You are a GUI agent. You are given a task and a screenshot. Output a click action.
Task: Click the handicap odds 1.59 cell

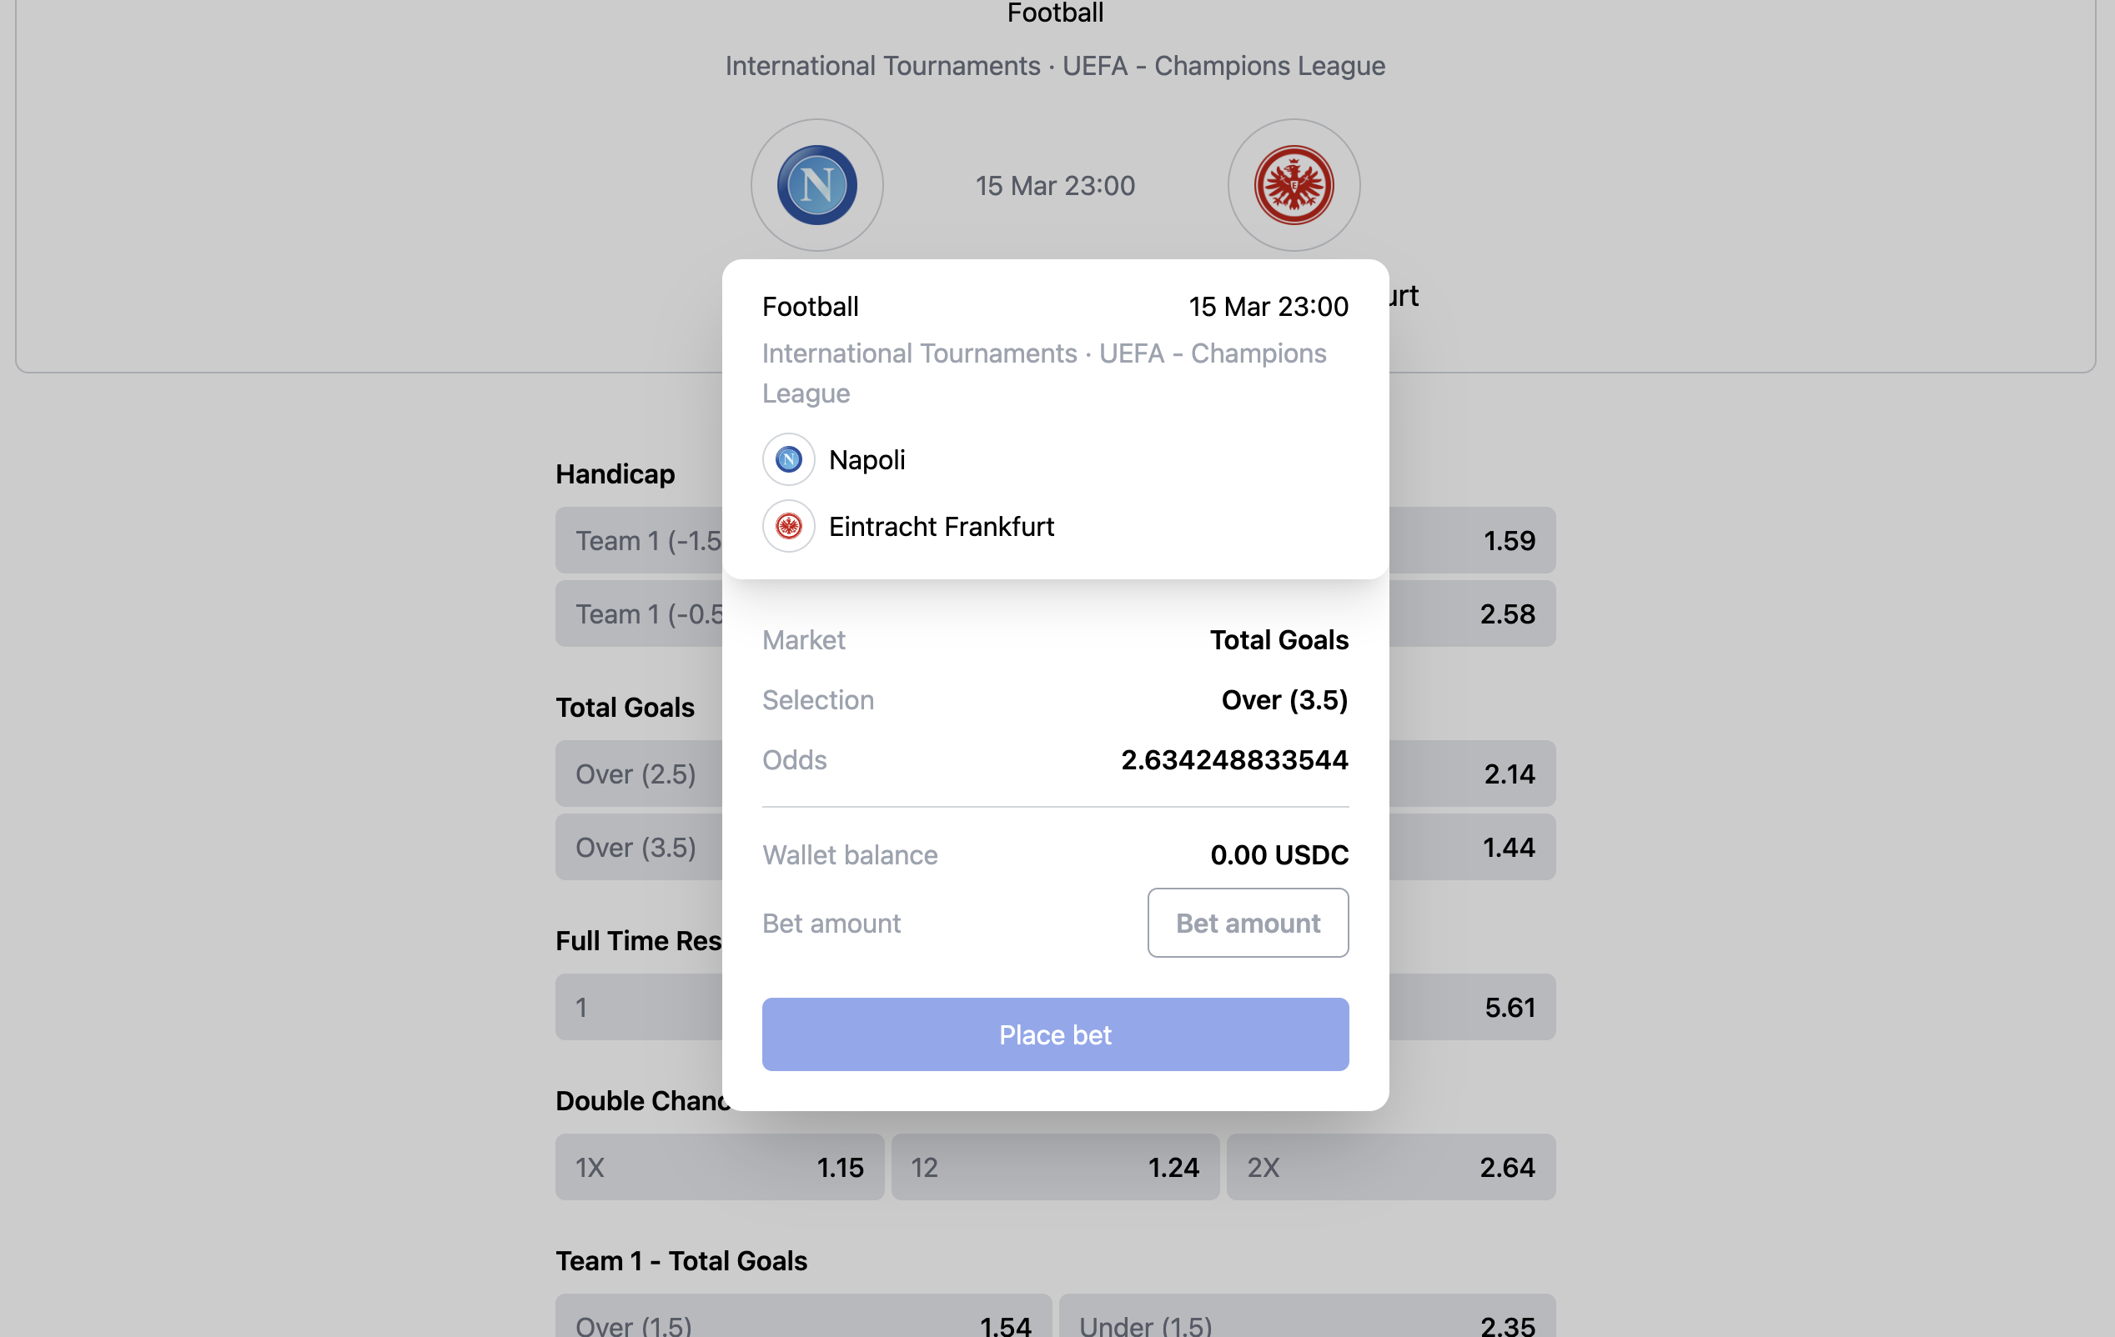1473,540
